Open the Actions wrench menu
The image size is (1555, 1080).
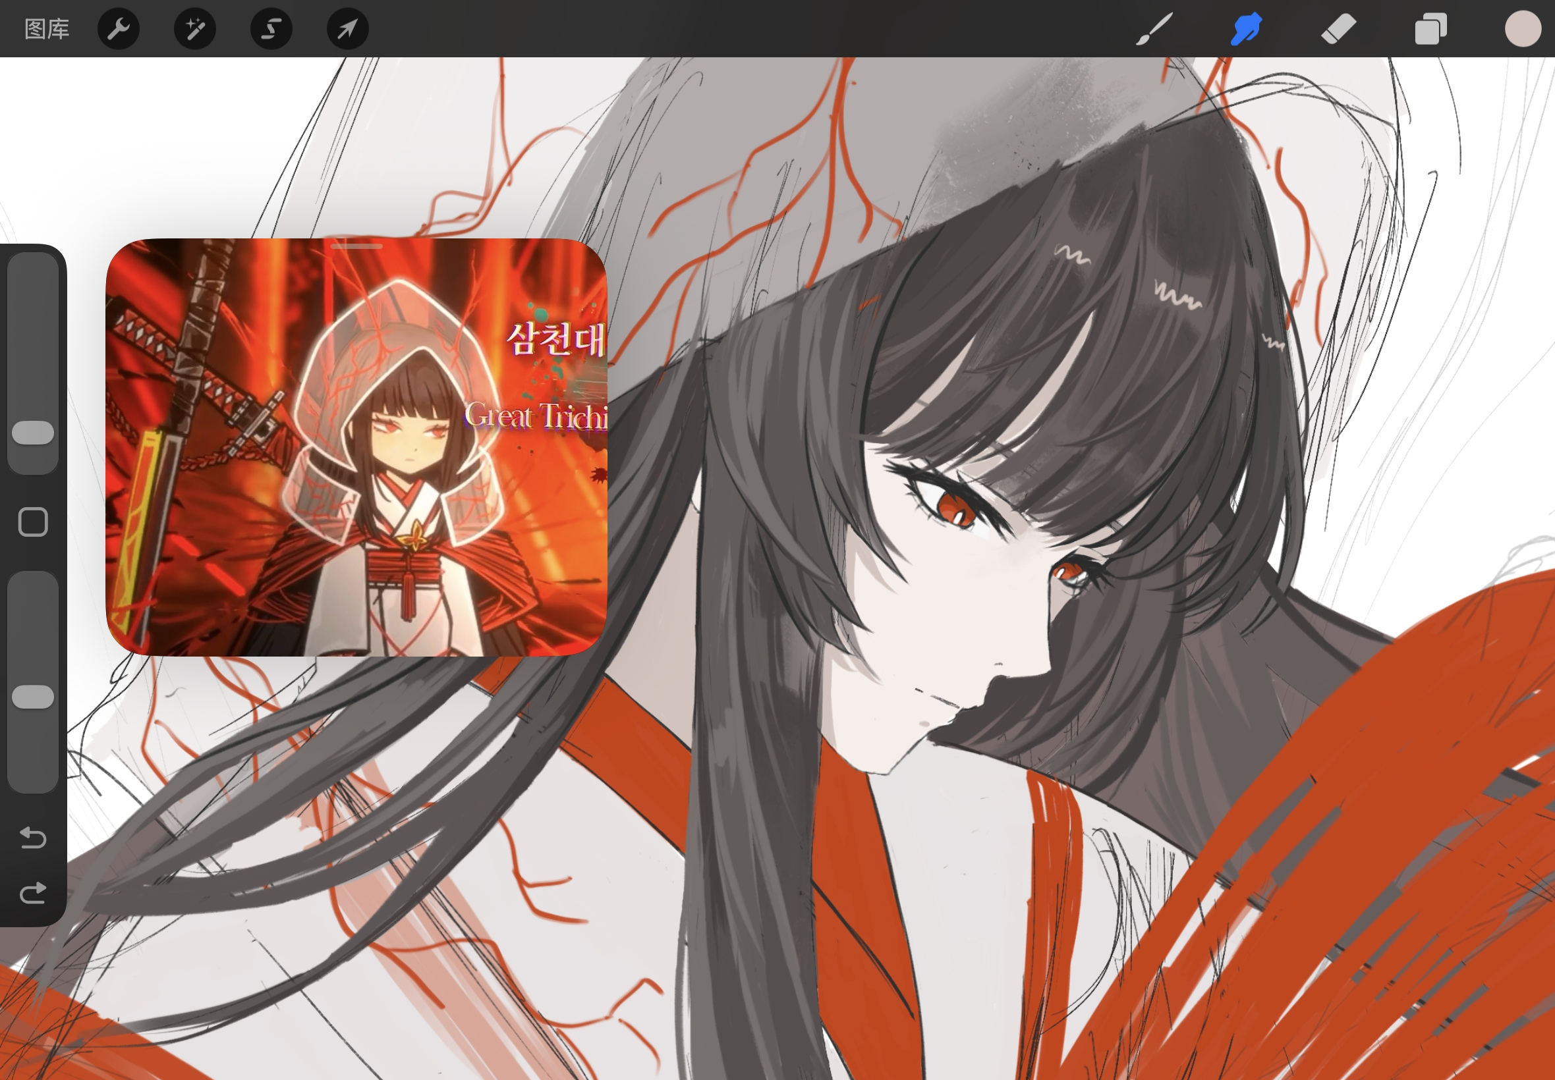point(119,29)
